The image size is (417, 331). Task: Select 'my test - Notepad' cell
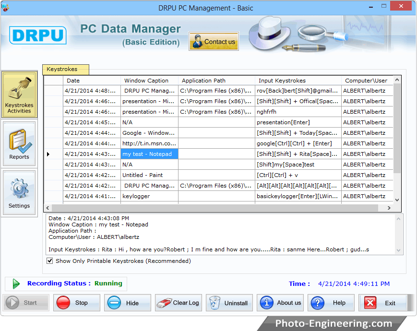[x=149, y=154]
